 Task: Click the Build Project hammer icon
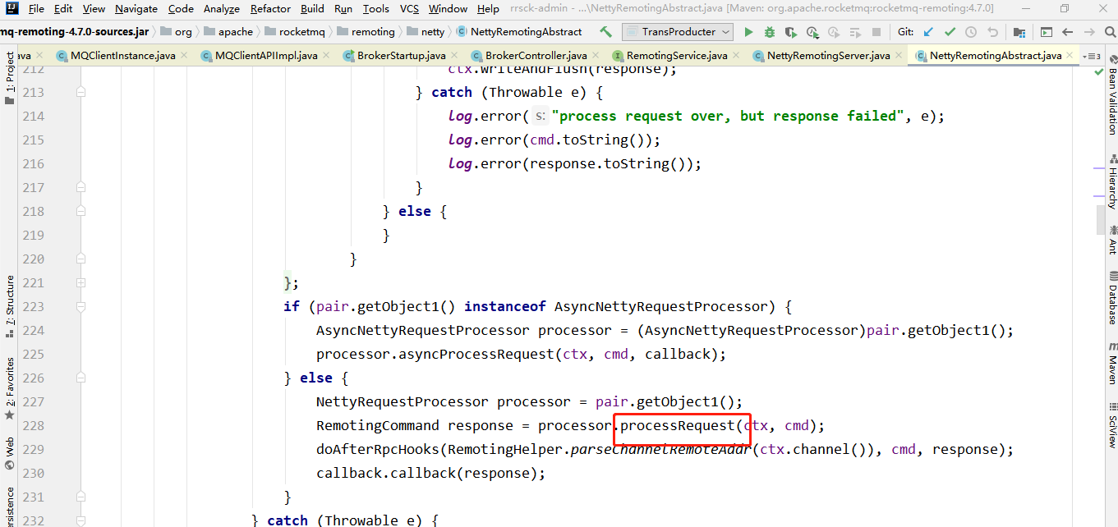click(605, 32)
